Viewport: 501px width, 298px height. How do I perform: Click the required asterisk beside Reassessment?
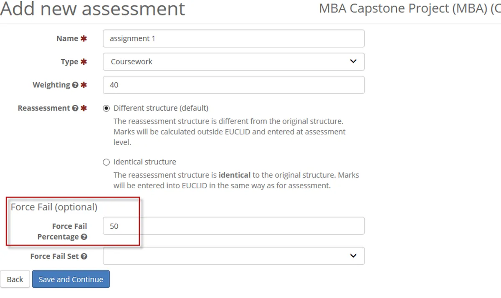(x=83, y=109)
